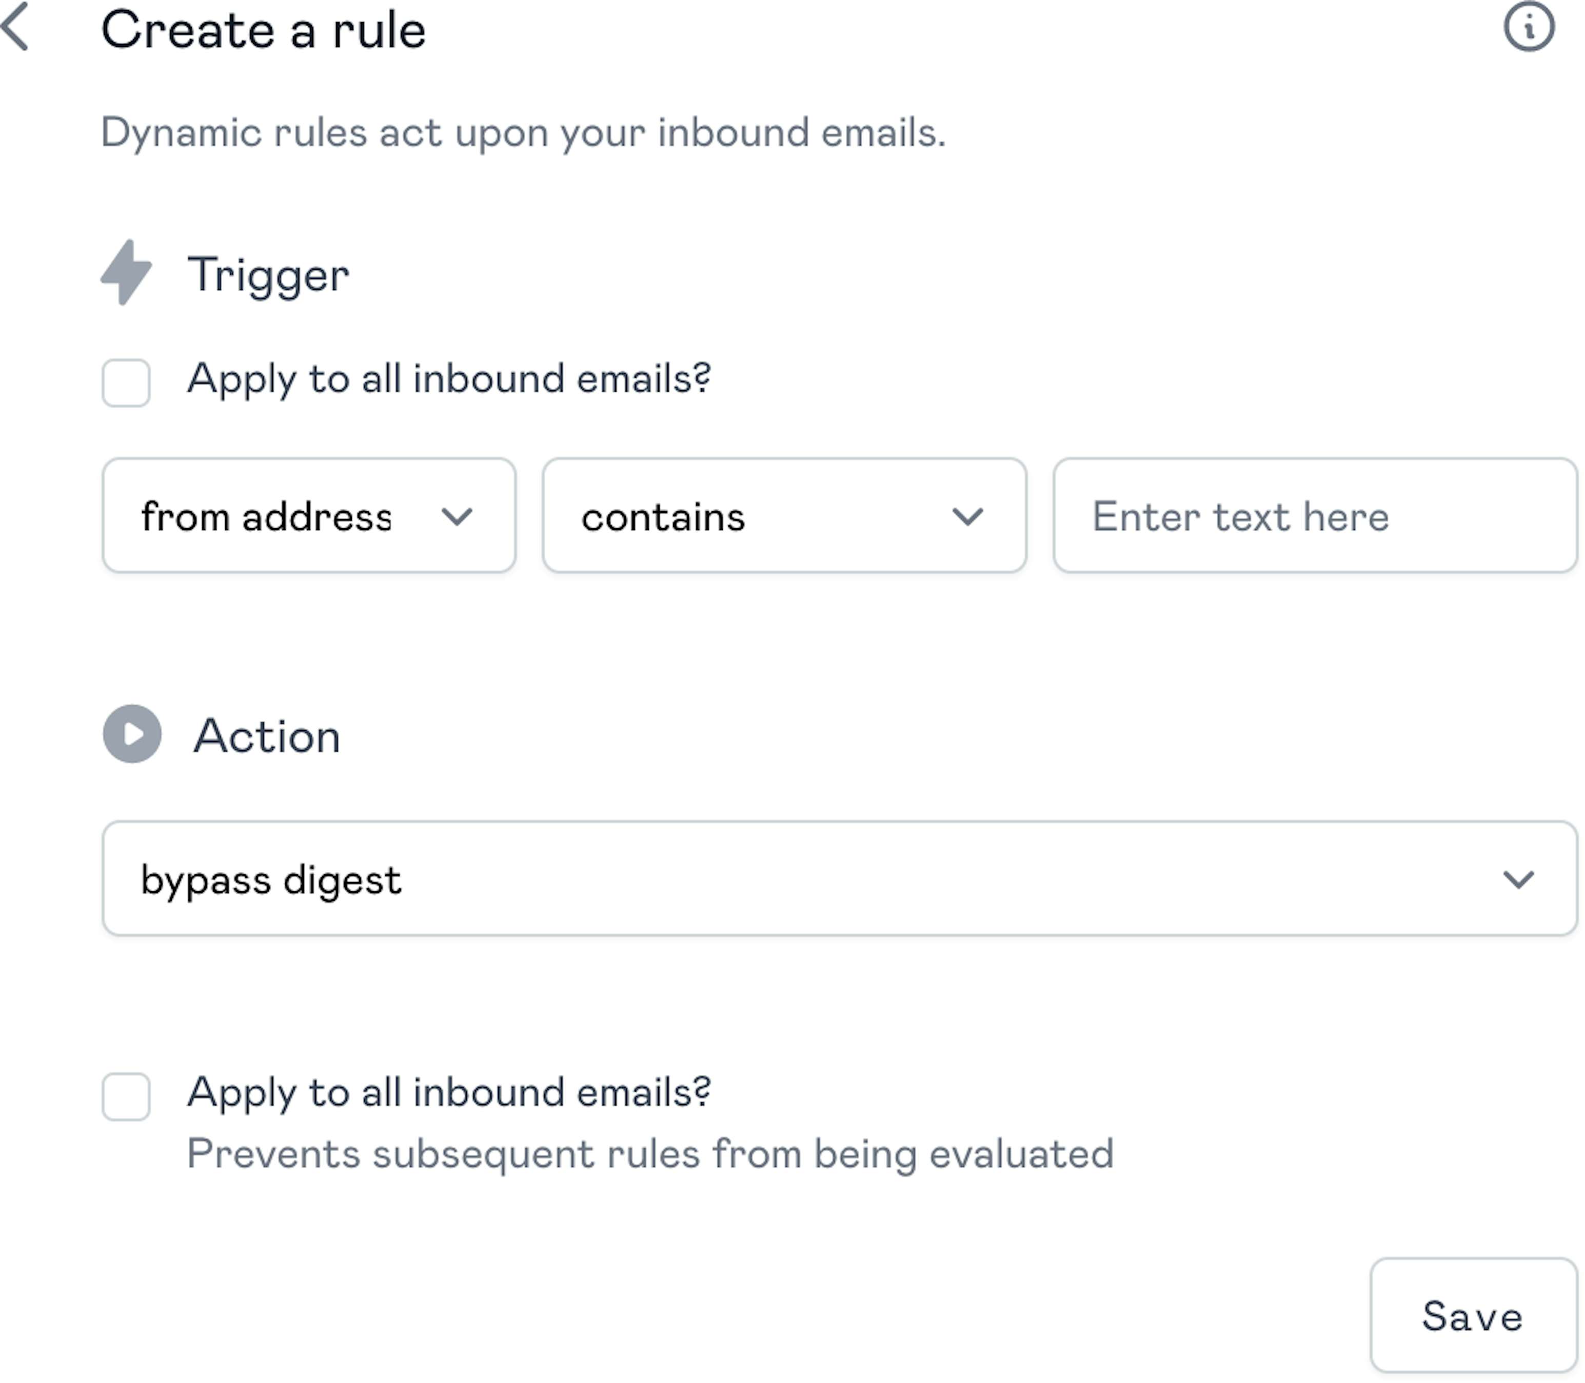
Task: Click the 'Action' section heading
Action: [x=266, y=735]
